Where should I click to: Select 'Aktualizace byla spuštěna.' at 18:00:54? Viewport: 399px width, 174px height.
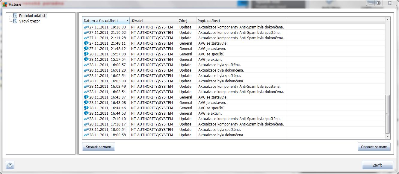pyautogui.click(x=220, y=129)
